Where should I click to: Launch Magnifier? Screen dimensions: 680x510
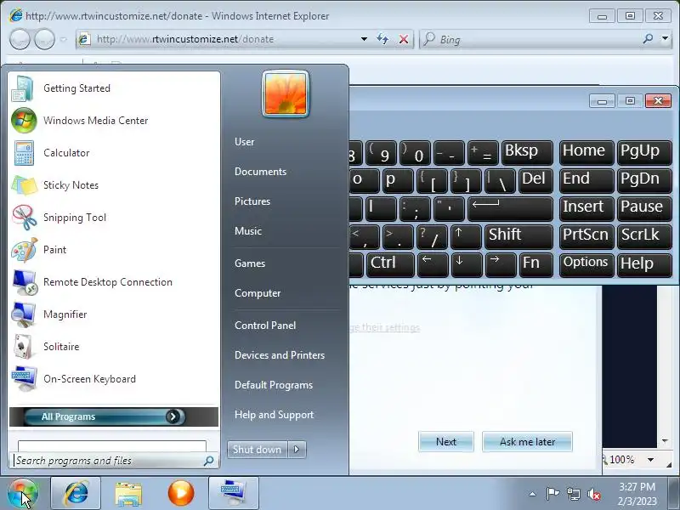tap(114, 314)
